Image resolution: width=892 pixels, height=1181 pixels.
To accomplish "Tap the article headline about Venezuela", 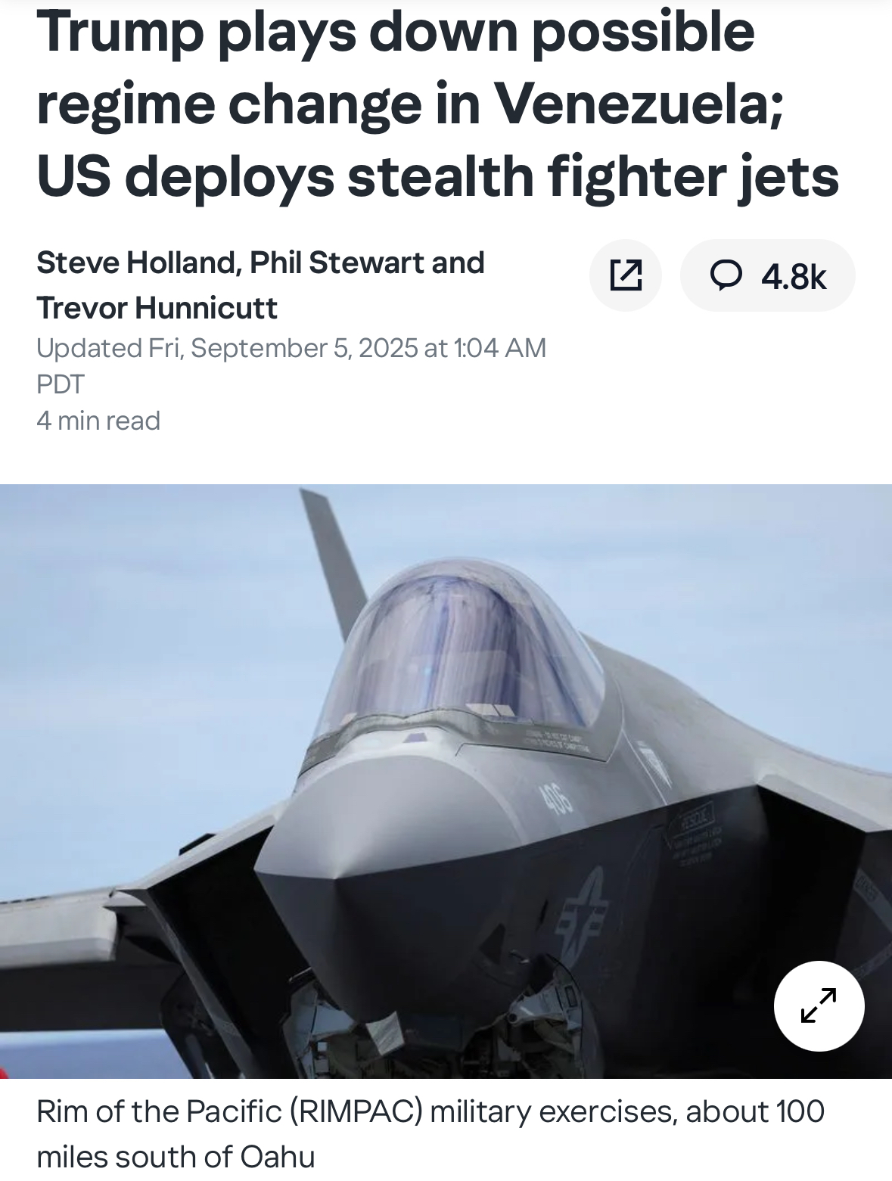I will pyautogui.click(x=437, y=104).
